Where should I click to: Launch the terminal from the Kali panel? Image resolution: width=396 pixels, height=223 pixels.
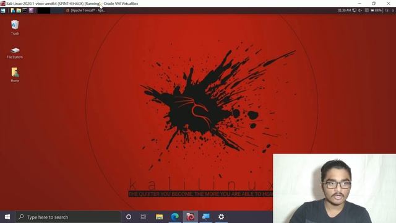point(25,11)
